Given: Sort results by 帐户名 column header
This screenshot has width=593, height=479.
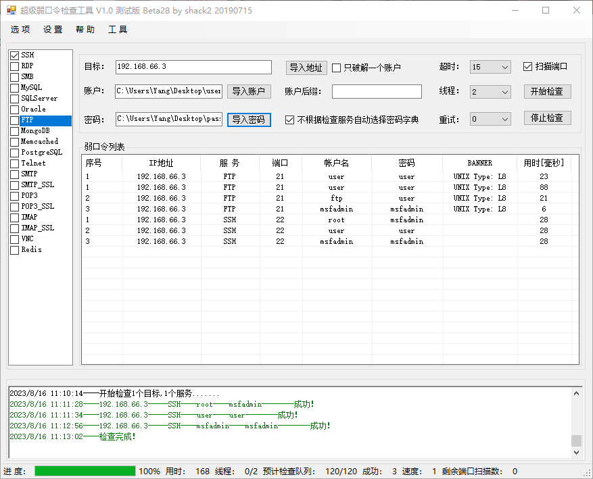Looking at the screenshot, I should (x=336, y=163).
